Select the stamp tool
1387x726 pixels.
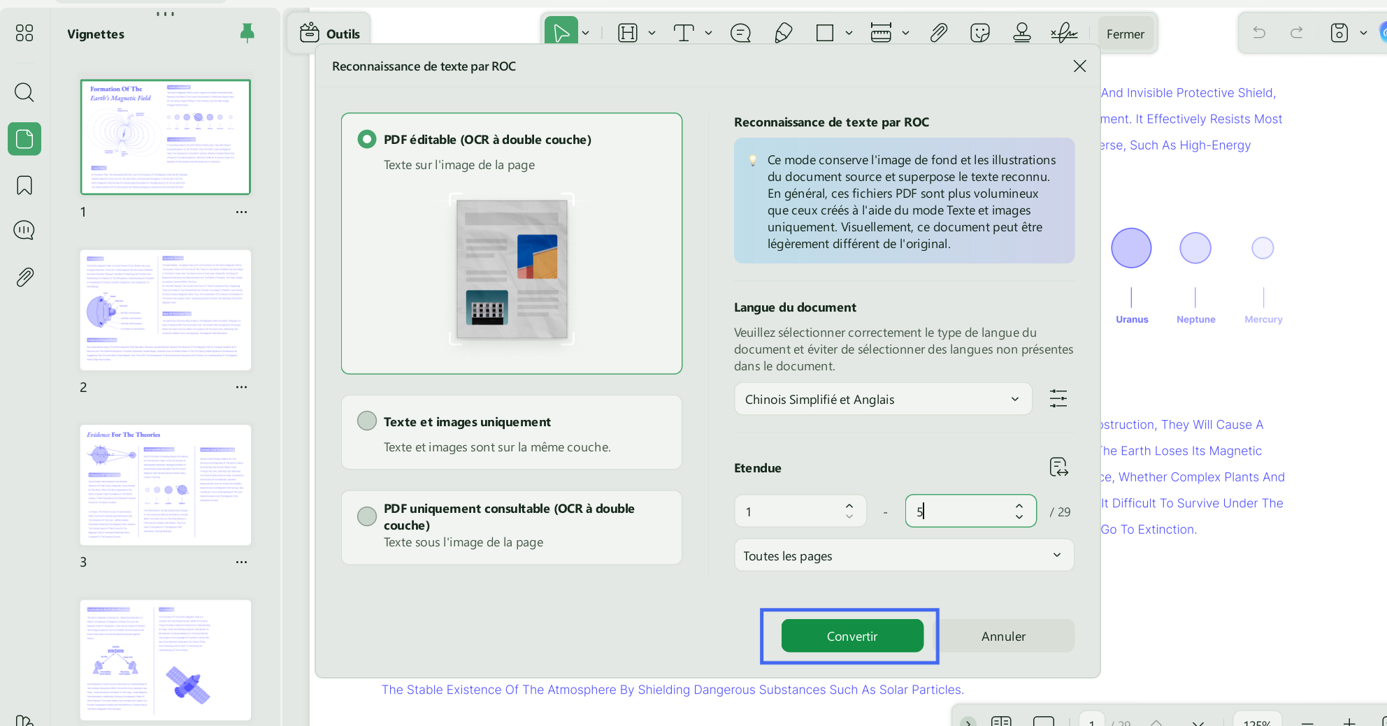point(1022,33)
